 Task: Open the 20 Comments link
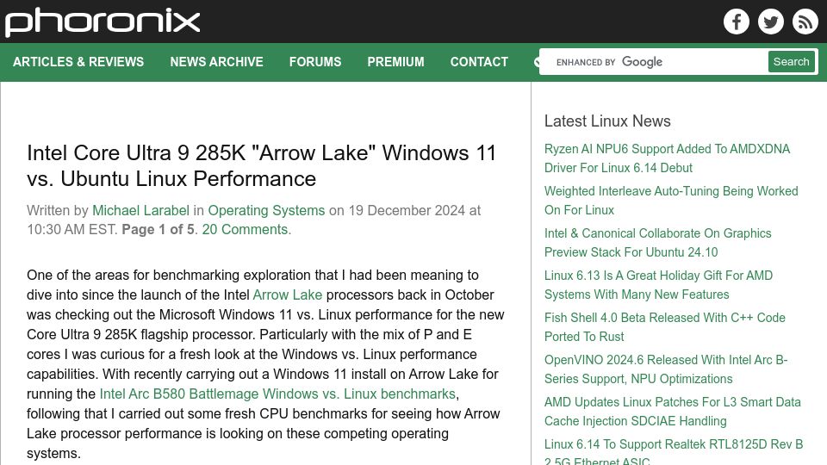click(246, 229)
